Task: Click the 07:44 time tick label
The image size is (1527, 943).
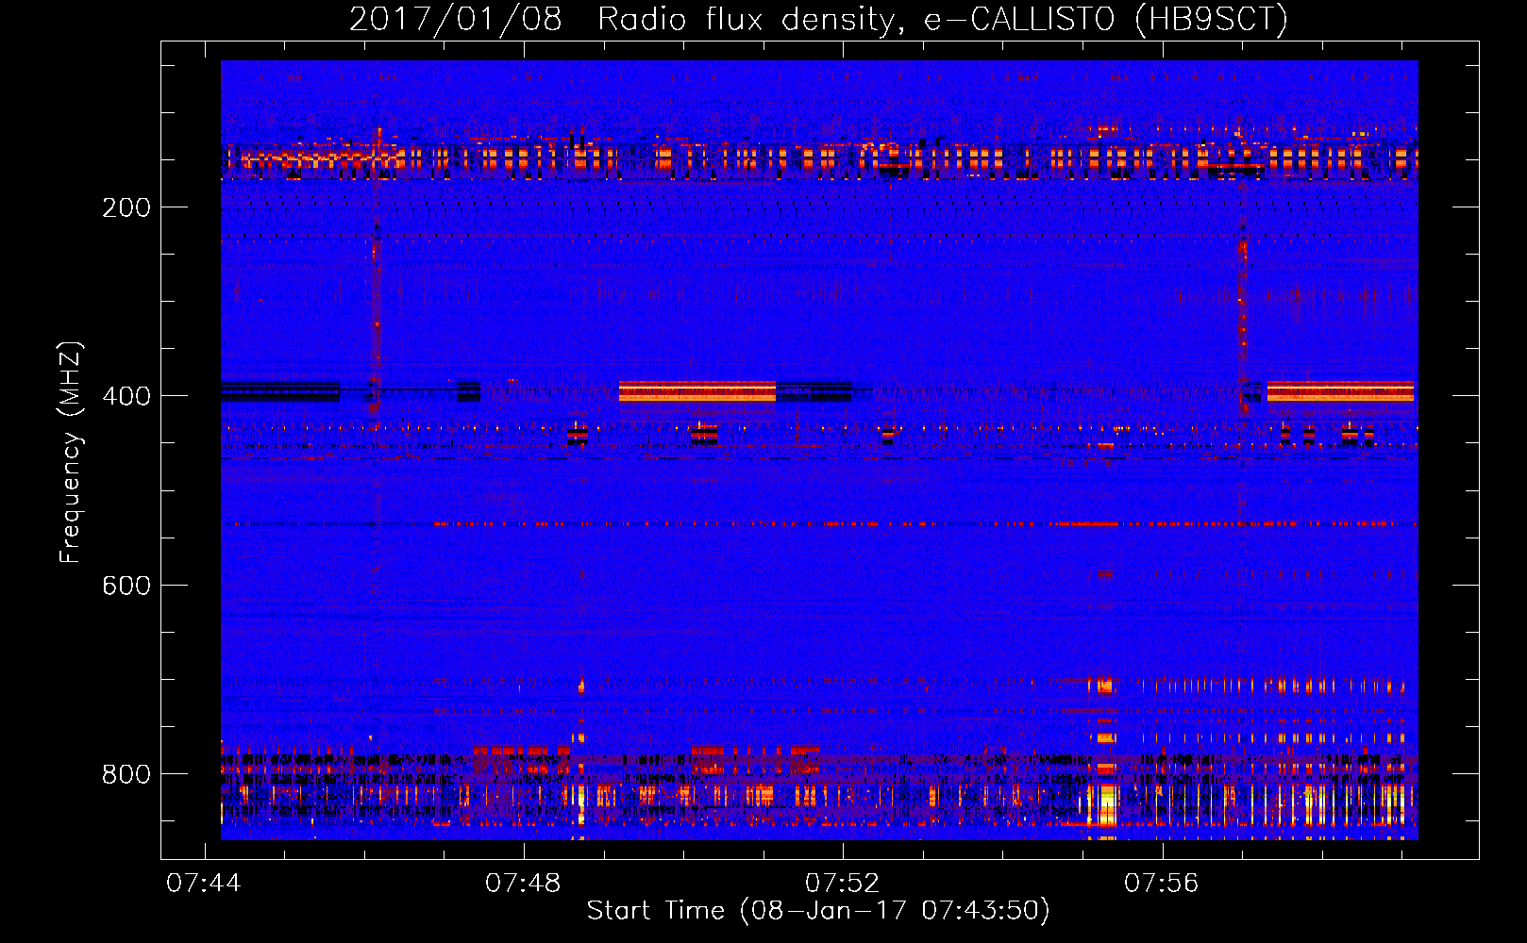Action: tap(204, 884)
